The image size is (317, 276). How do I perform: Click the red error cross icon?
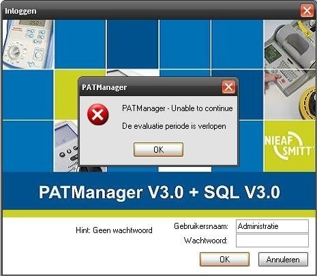tap(98, 114)
